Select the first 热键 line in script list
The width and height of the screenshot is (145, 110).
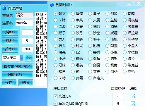coord(41,15)
